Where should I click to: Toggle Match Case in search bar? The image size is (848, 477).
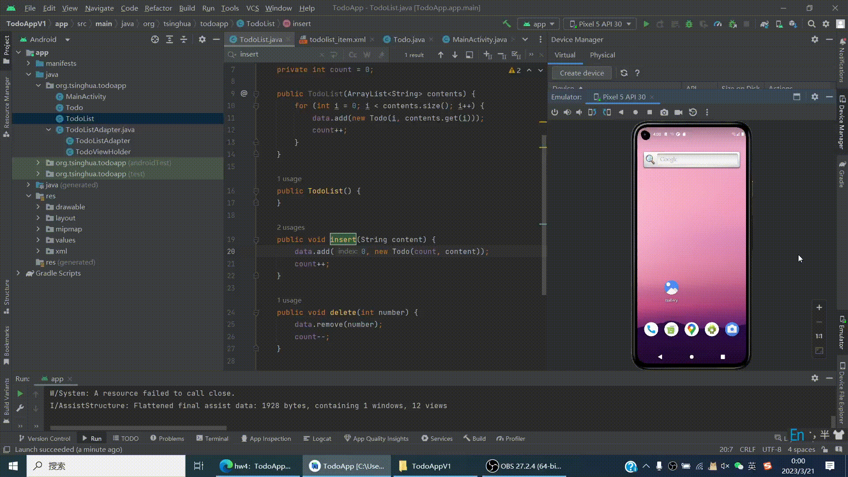[352, 55]
